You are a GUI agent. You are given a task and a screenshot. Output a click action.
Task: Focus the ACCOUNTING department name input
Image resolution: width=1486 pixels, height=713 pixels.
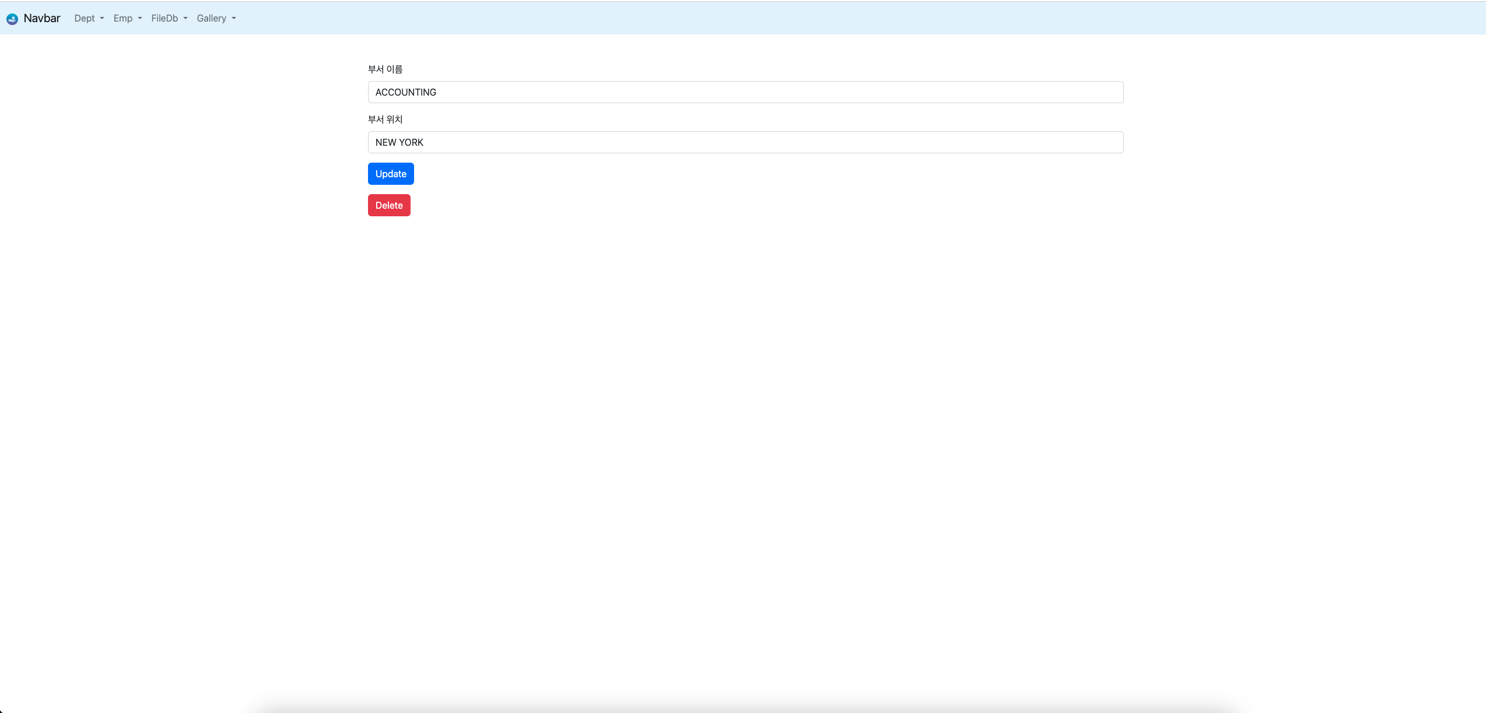[x=745, y=92]
